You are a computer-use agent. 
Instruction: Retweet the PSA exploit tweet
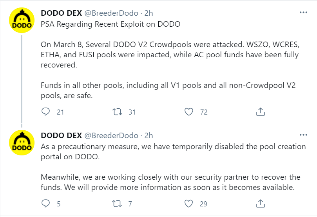117,112
